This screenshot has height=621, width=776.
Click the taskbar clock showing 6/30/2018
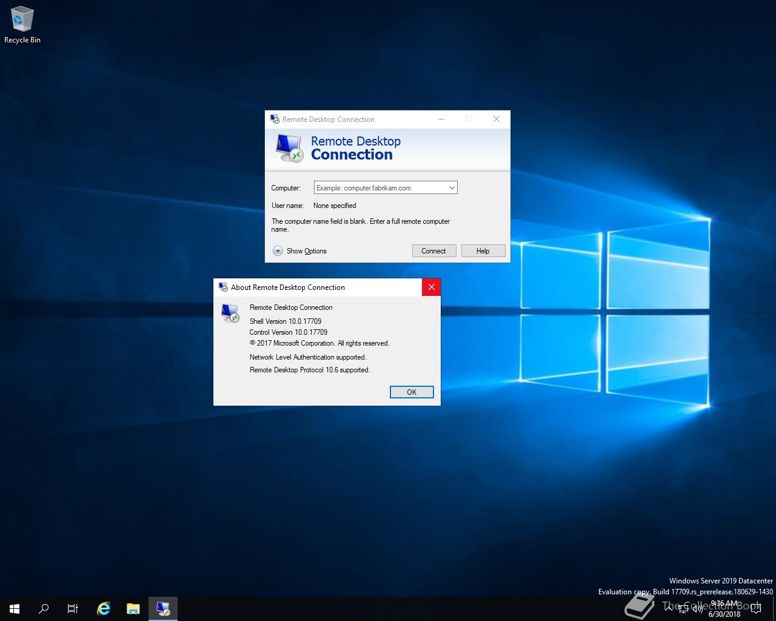724,609
